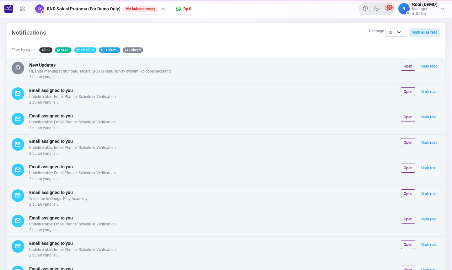Toggle dark mode with the moon icon
This screenshot has width=452, height=270.
377,8
